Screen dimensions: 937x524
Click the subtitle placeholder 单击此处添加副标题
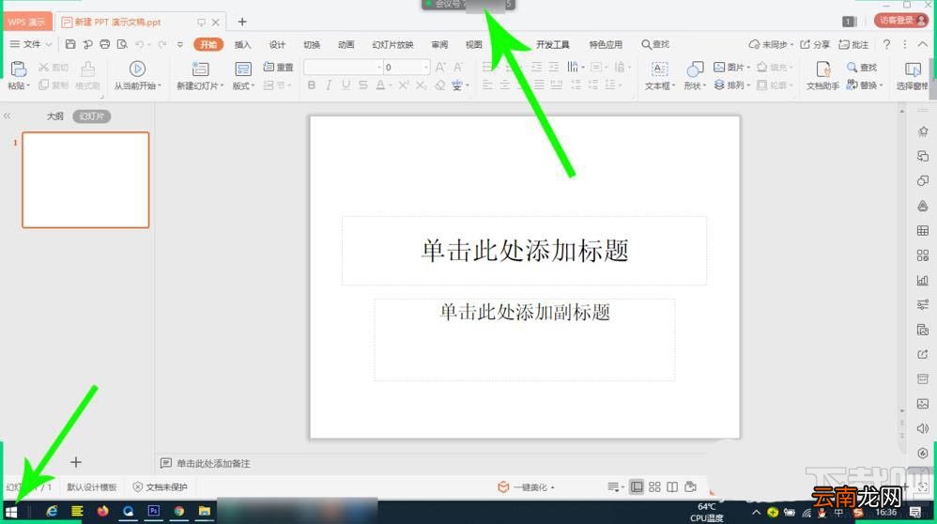pos(525,339)
